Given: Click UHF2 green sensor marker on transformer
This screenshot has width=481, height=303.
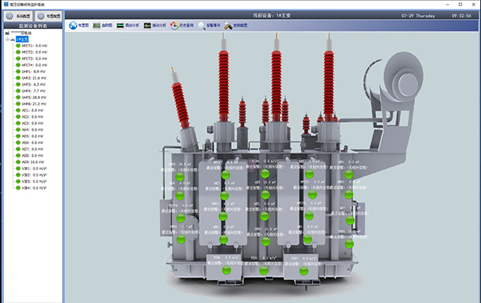Looking at the screenshot, I should (266, 242).
